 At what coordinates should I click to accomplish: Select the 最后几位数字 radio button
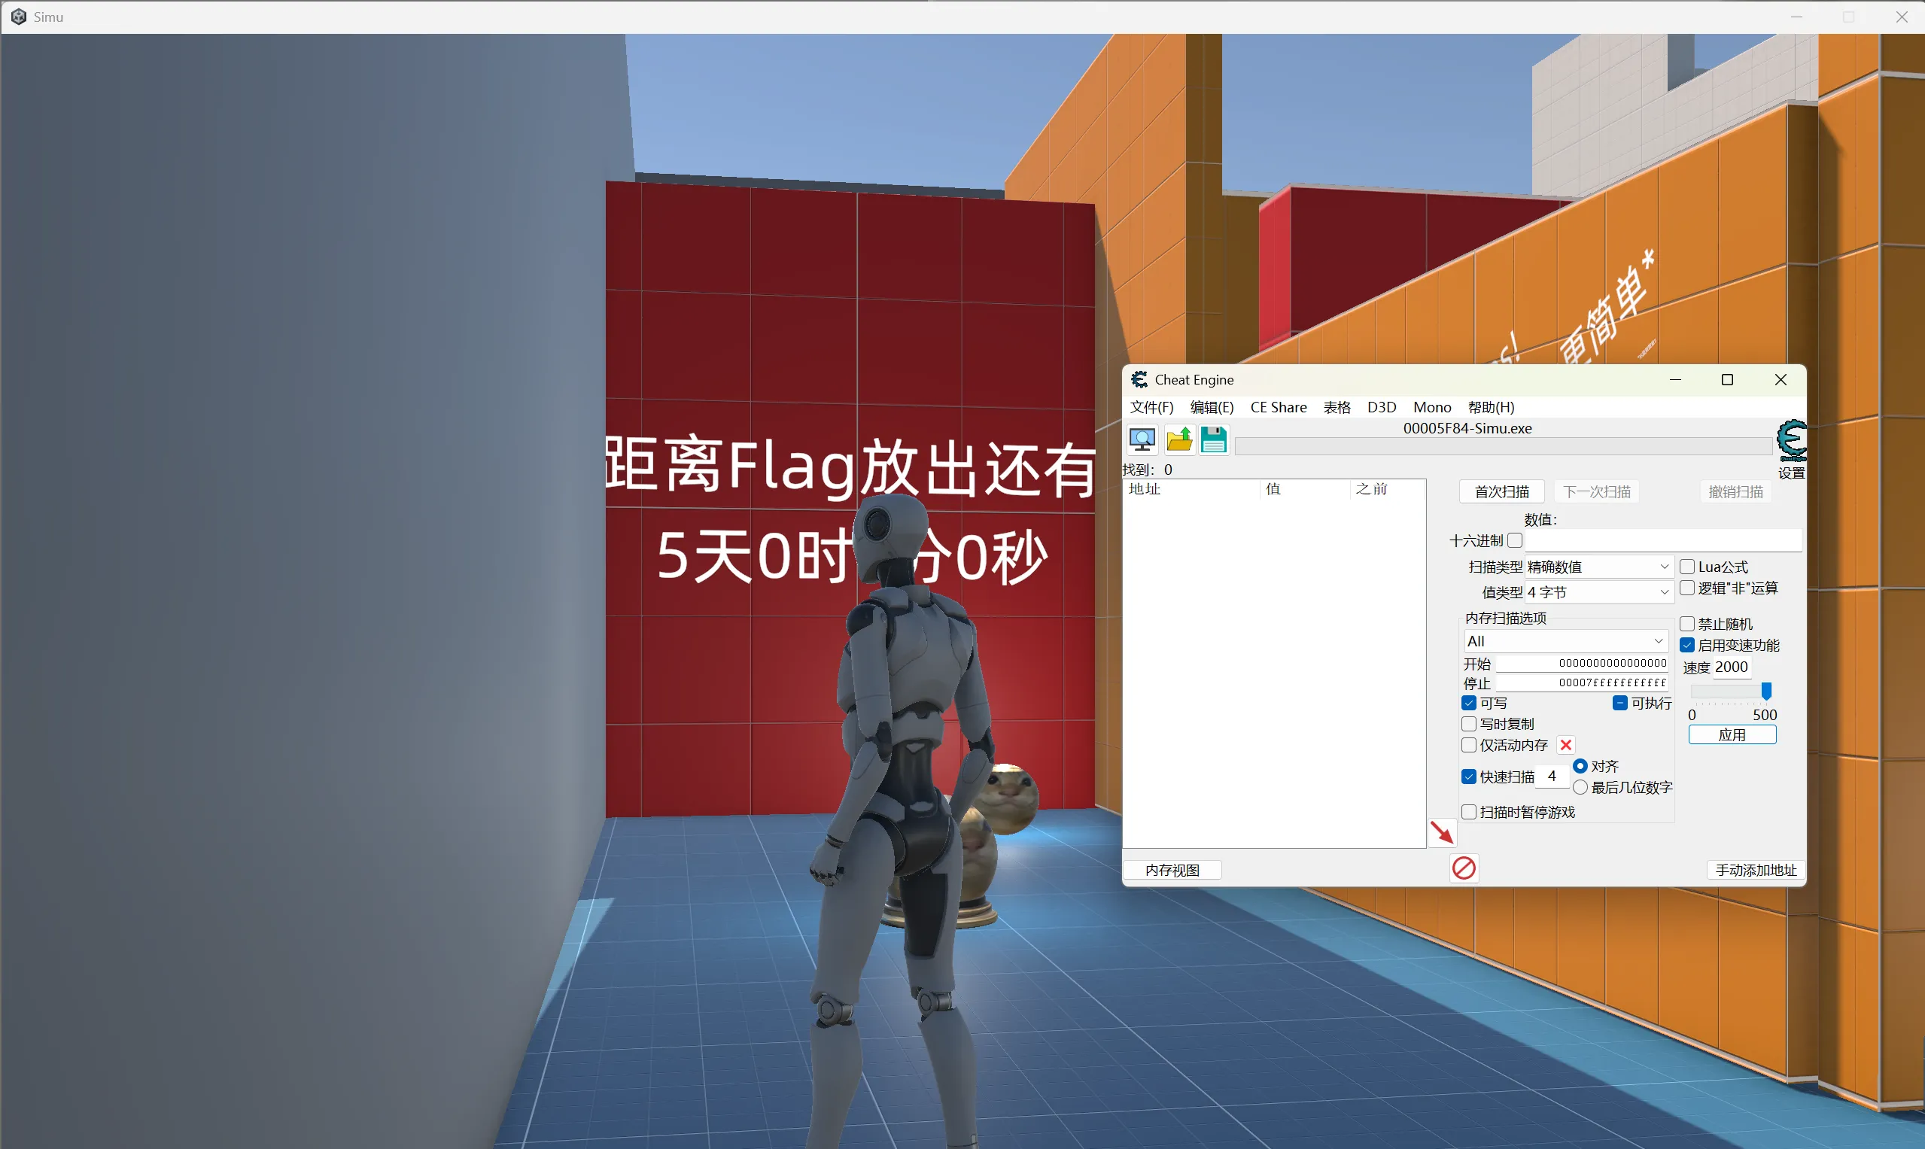[1580, 787]
